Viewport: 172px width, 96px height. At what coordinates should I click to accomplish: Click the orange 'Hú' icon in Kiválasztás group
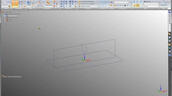tap(24, 6)
